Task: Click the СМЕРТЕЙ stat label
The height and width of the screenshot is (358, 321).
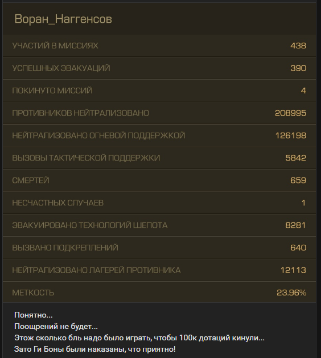Action: click(31, 180)
